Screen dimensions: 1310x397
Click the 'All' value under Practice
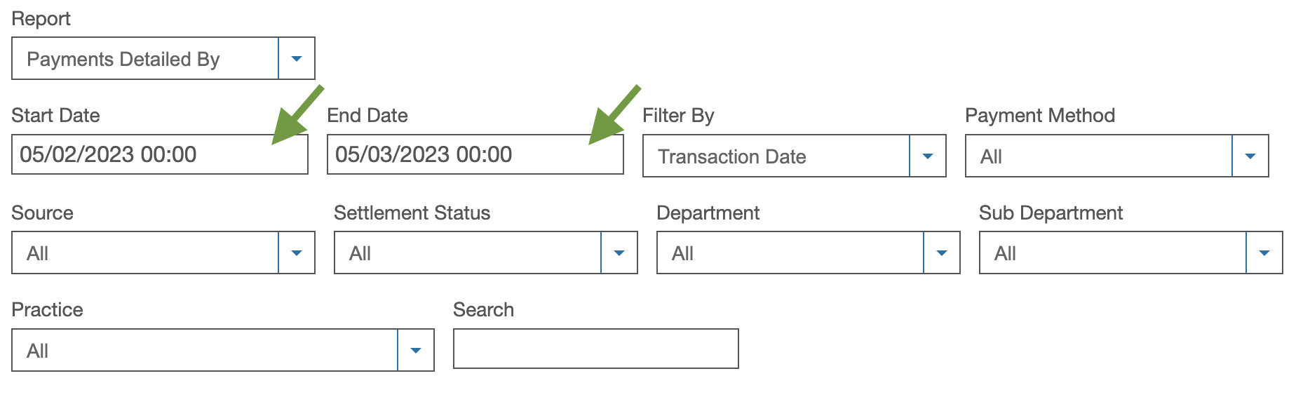point(38,351)
